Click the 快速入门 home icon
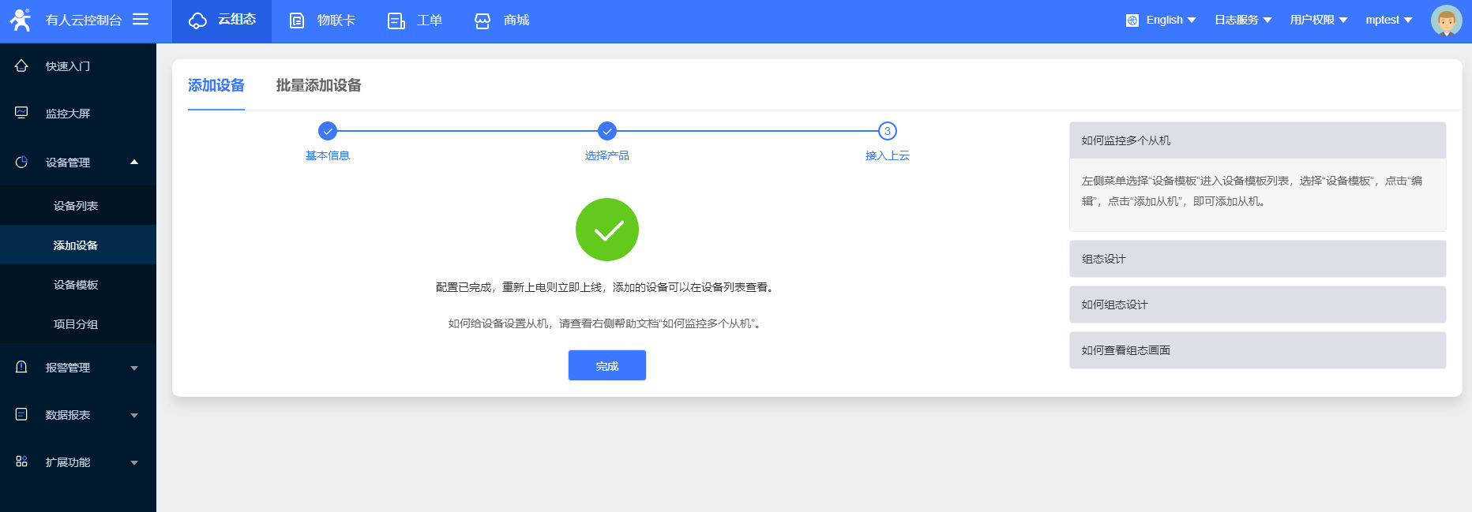The height and width of the screenshot is (512, 1472). 21,65
